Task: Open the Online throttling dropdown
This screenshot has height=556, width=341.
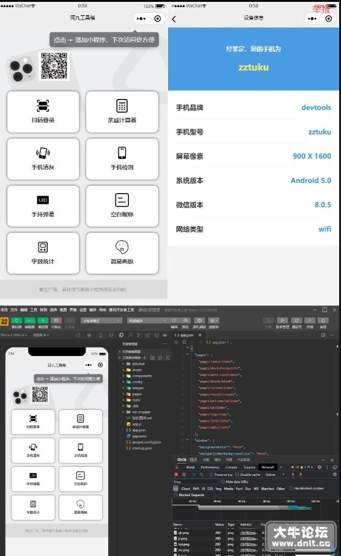Action: [x=275, y=475]
